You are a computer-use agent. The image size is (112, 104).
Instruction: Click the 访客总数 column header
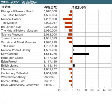[50, 7]
